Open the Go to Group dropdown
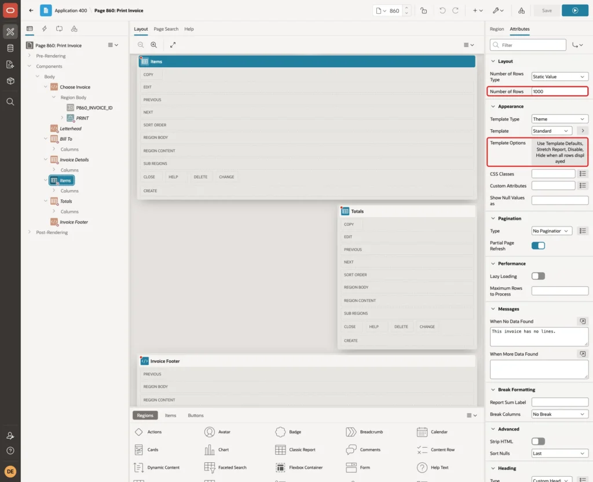Viewport: 593px width, 482px height. click(x=577, y=45)
